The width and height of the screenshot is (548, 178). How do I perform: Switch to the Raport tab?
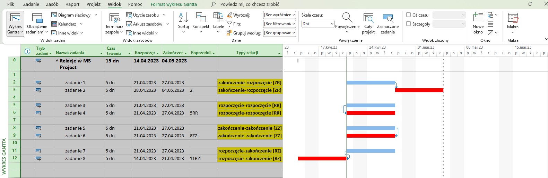(x=72, y=4)
